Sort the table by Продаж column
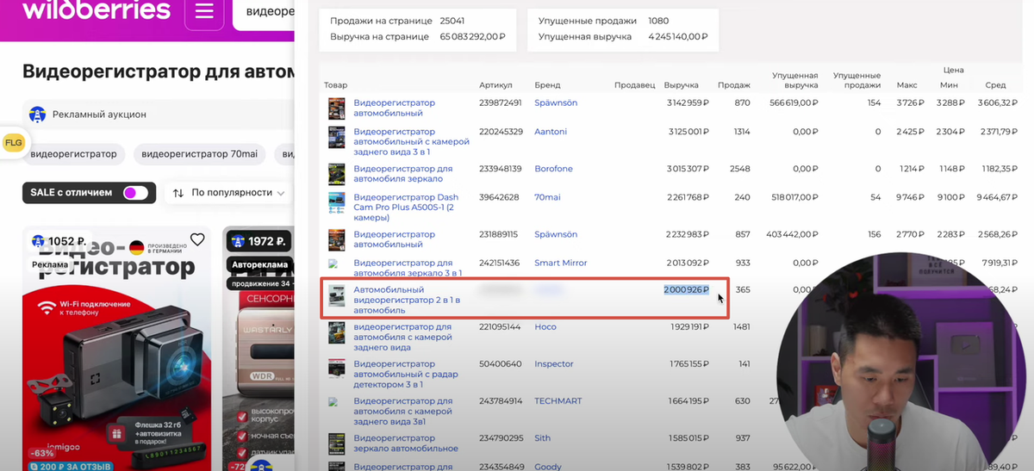1034x471 pixels. (x=734, y=85)
